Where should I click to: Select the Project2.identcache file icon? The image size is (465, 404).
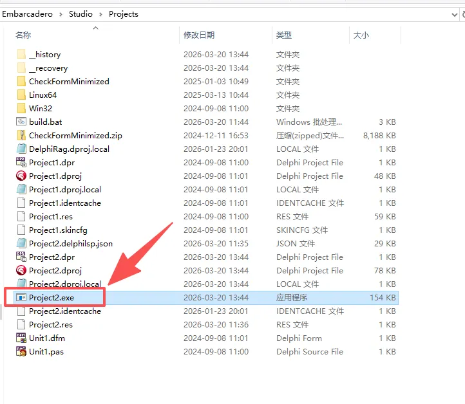pos(21,311)
